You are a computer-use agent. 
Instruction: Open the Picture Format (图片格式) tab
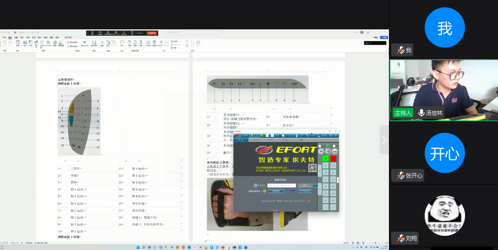tap(68, 38)
